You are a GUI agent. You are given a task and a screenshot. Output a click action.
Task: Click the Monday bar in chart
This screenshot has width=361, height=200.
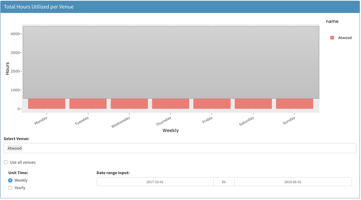coord(47,104)
